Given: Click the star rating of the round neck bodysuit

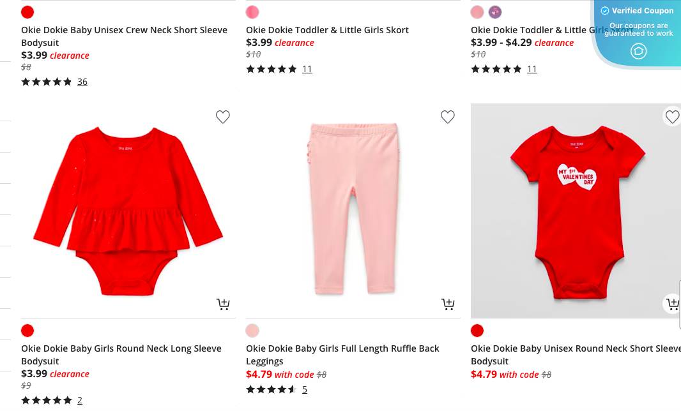Looking at the screenshot, I should 46,400.
